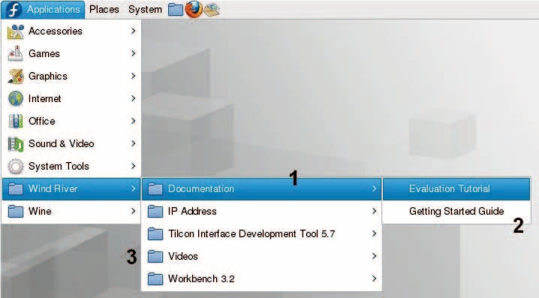
Task: Select the IP Address label
Action: [192, 211]
